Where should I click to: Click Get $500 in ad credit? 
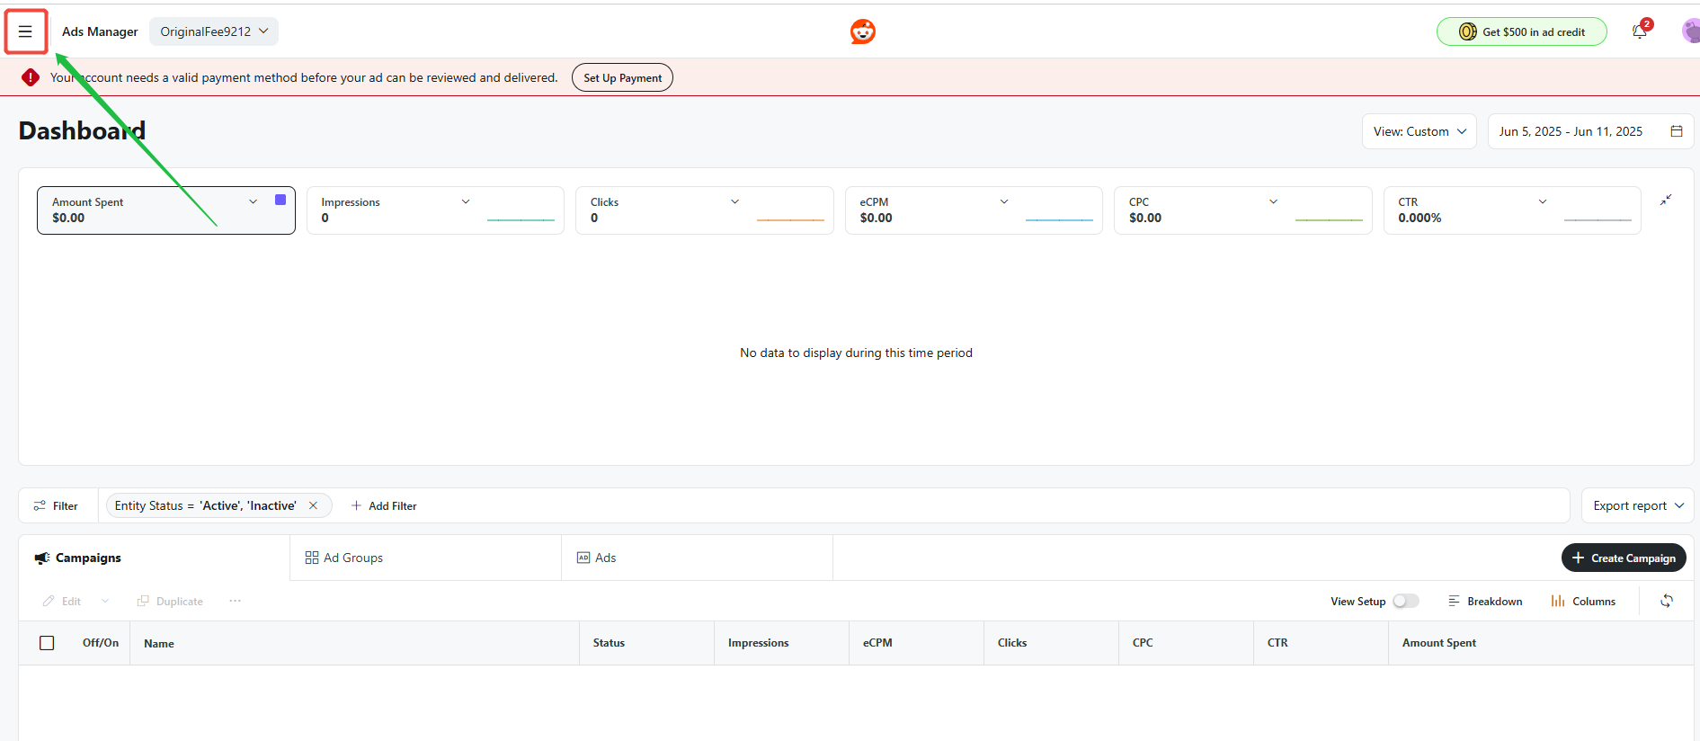(x=1522, y=31)
